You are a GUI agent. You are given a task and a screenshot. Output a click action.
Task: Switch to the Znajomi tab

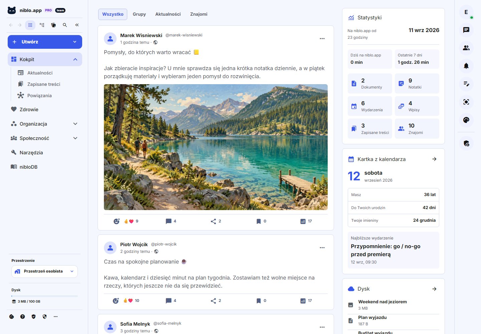199,14
